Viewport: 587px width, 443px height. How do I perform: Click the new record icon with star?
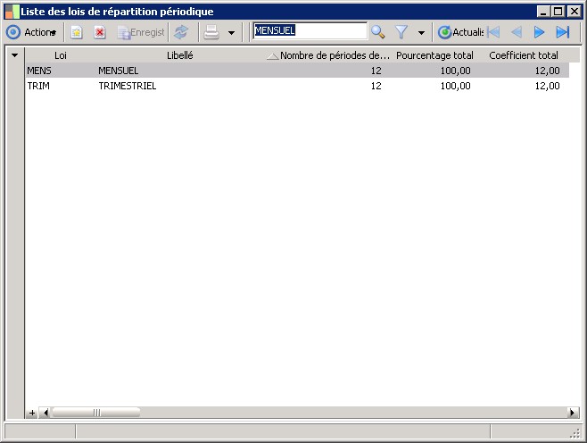(77, 32)
